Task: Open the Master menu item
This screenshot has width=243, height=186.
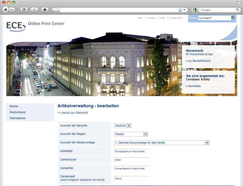Action: click(x=14, y=106)
